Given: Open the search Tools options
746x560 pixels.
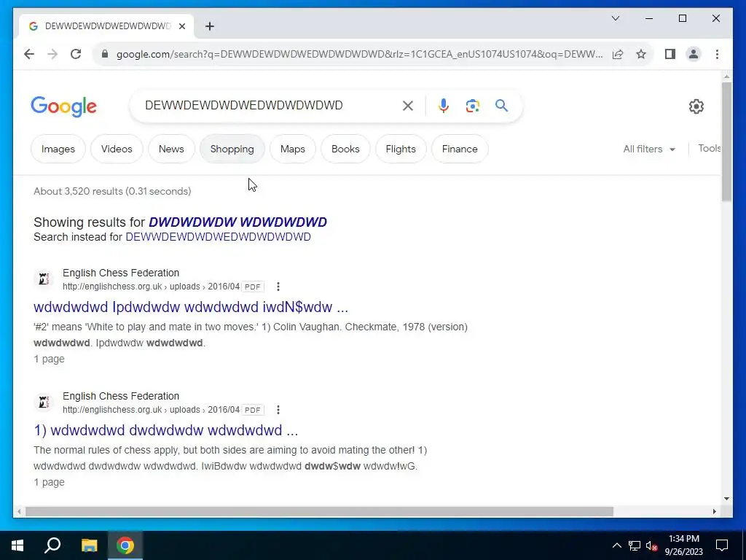Looking at the screenshot, I should pos(710,149).
